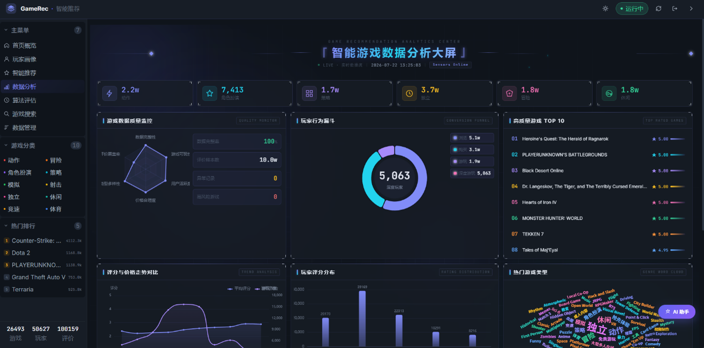Click the QUALITY MONITOR tag
Viewport: 704px width, 348px height.
click(x=258, y=121)
